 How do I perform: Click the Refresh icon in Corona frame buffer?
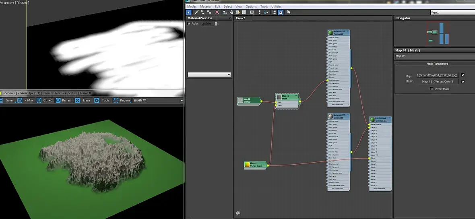tap(59, 100)
